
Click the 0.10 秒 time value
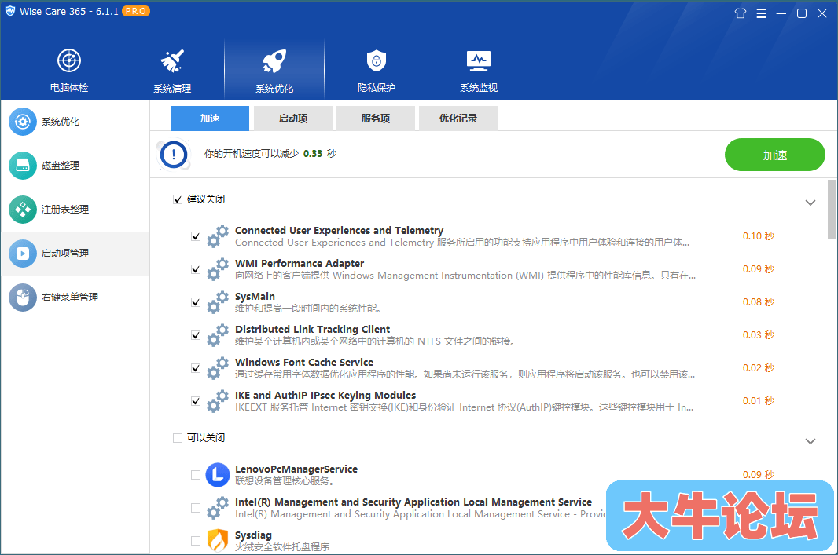(759, 236)
